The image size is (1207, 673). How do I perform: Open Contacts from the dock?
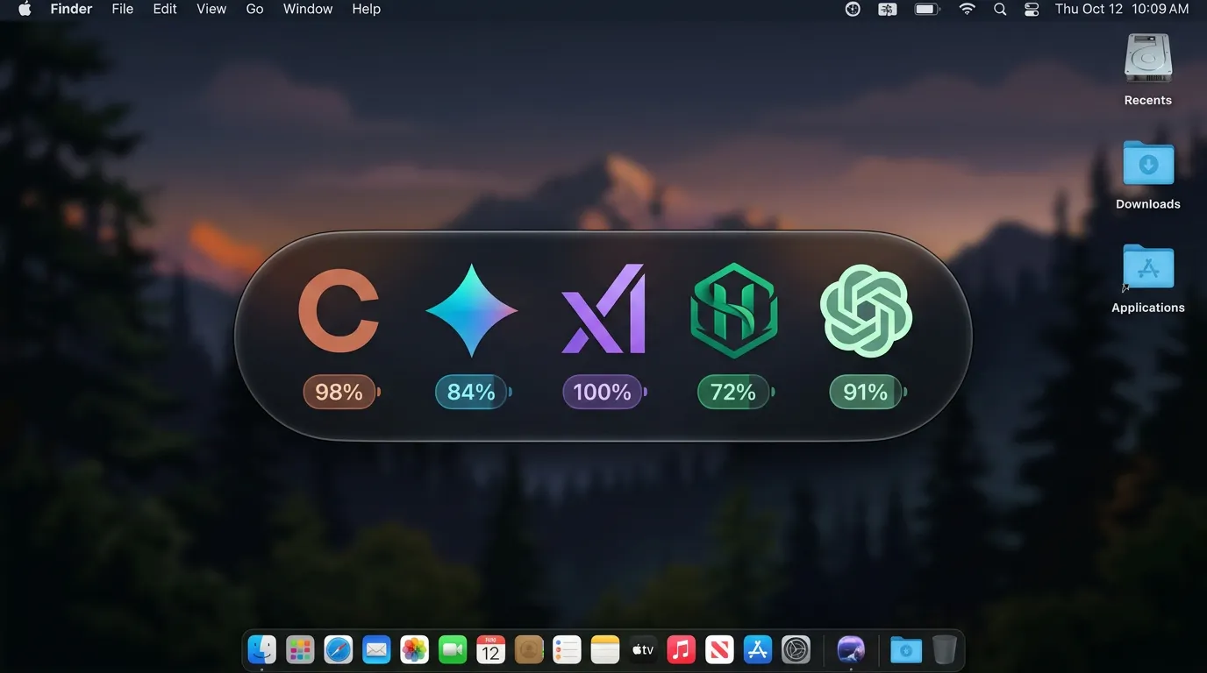click(x=529, y=649)
